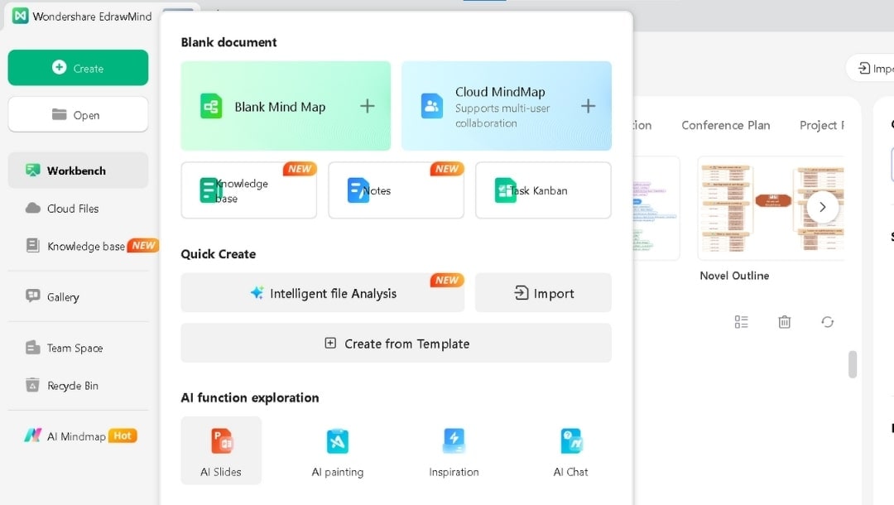894x505 pixels.
Task: Expand Blank Mind Map with the plus button
Action: coord(367,106)
